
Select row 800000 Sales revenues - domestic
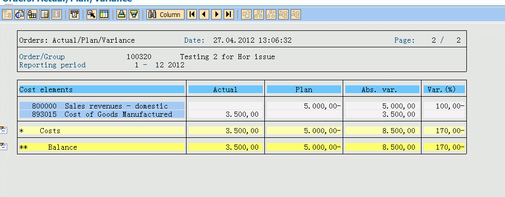click(102, 106)
